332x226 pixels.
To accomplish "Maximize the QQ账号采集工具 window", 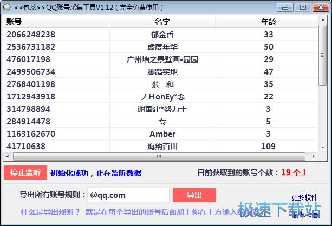I will [303, 8].
